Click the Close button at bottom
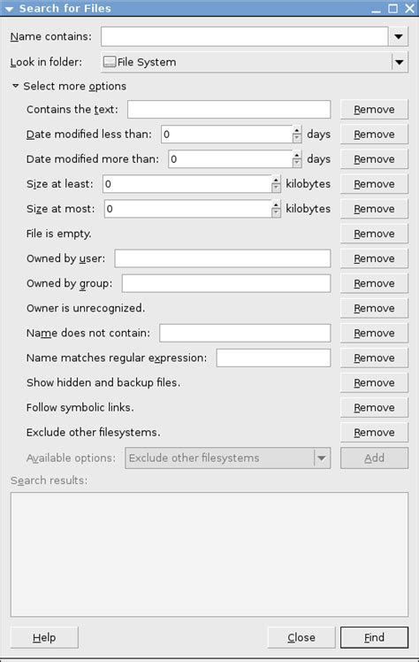This screenshot has width=419, height=662. (x=301, y=637)
